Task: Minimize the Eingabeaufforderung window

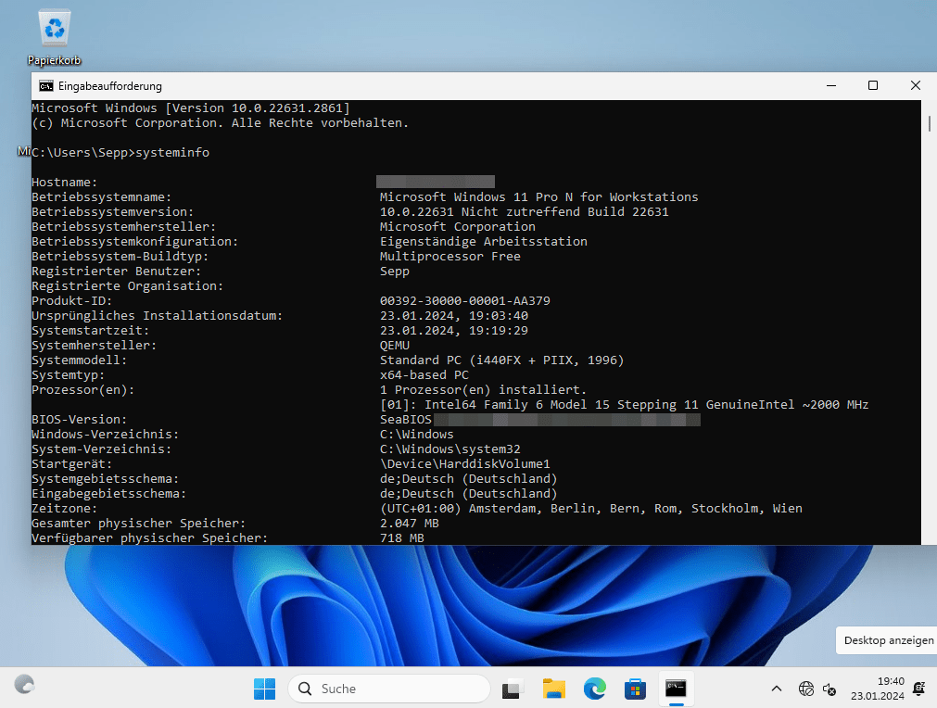Action: point(831,86)
